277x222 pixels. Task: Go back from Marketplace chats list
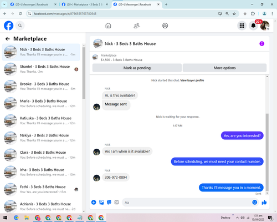tap(7, 39)
